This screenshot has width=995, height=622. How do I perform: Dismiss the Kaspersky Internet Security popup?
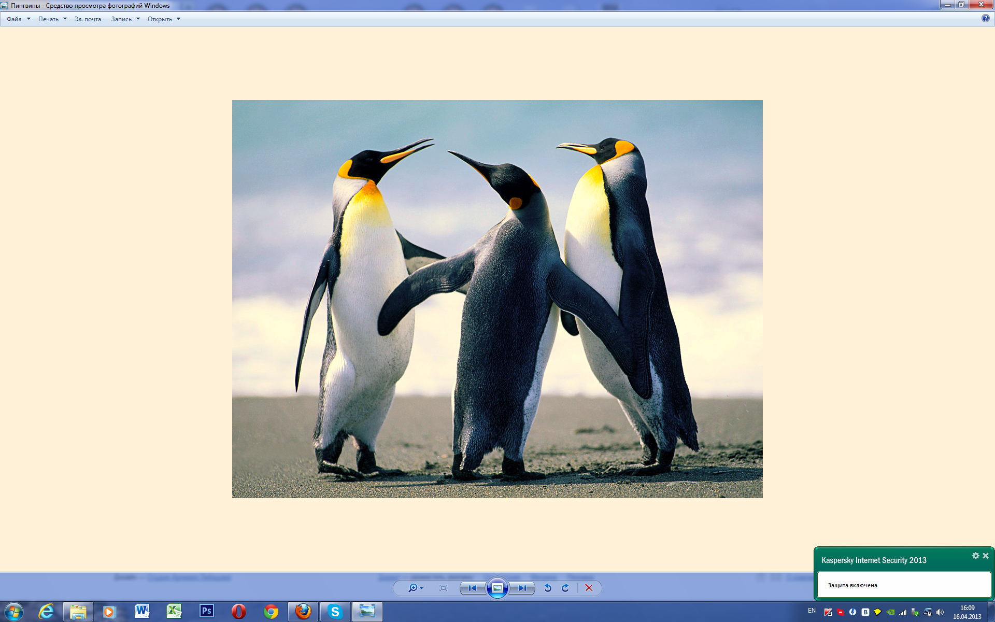coord(986,556)
